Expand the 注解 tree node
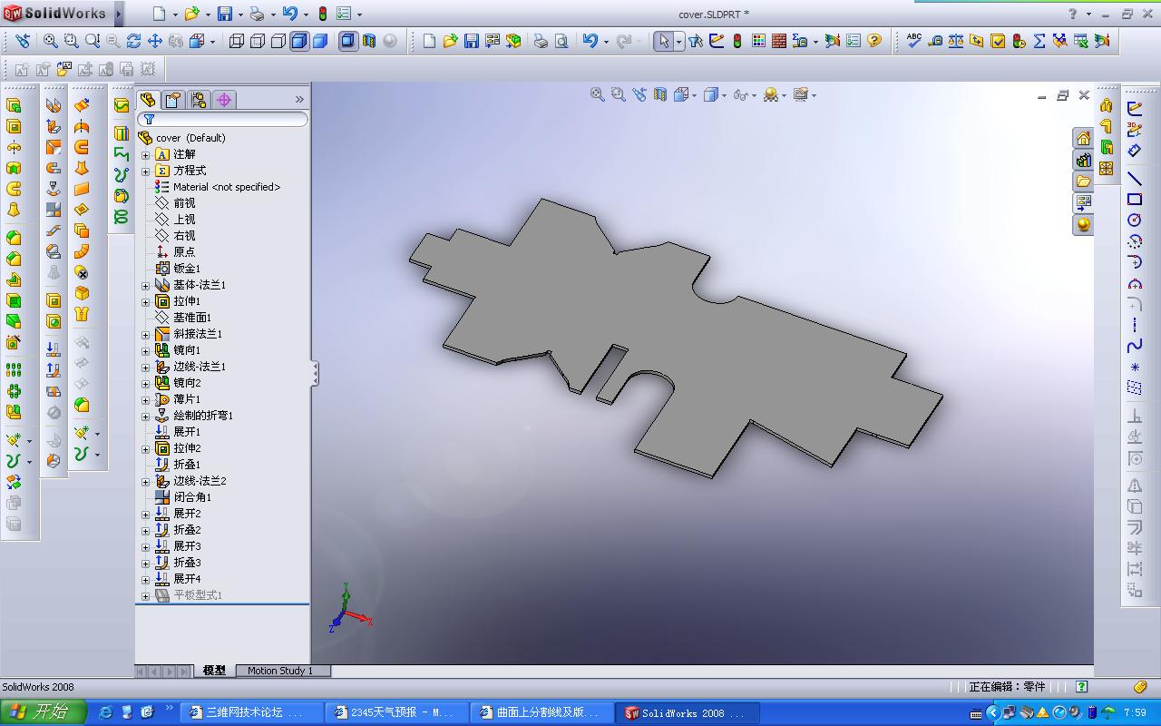Image resolution: width=1161 pixels, height=726 pixels. pyautogui.click(x=146, y=154)
